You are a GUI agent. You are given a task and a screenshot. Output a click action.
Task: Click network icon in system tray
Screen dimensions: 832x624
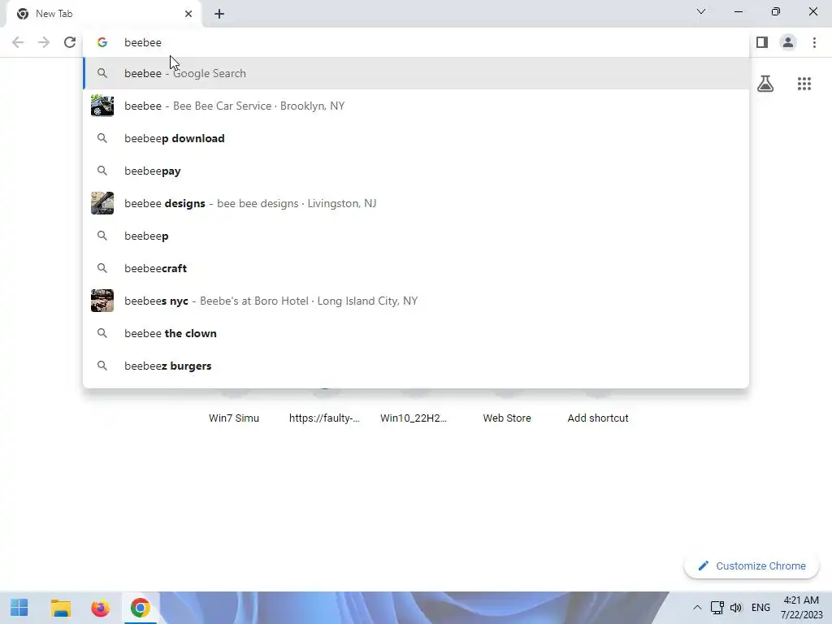pyautogui.click(x=717, y=608)
